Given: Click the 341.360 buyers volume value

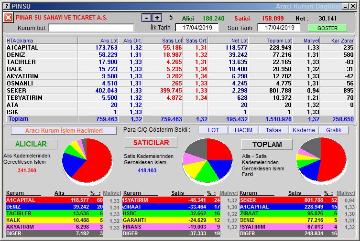Looking at the screenshot, I should point(27,170).
